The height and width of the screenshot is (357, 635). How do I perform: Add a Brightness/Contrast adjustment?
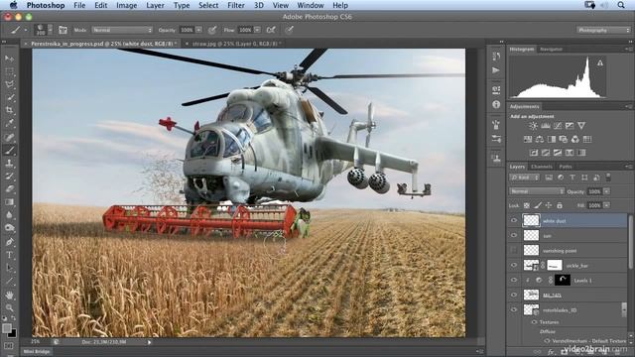pos(533,126)
